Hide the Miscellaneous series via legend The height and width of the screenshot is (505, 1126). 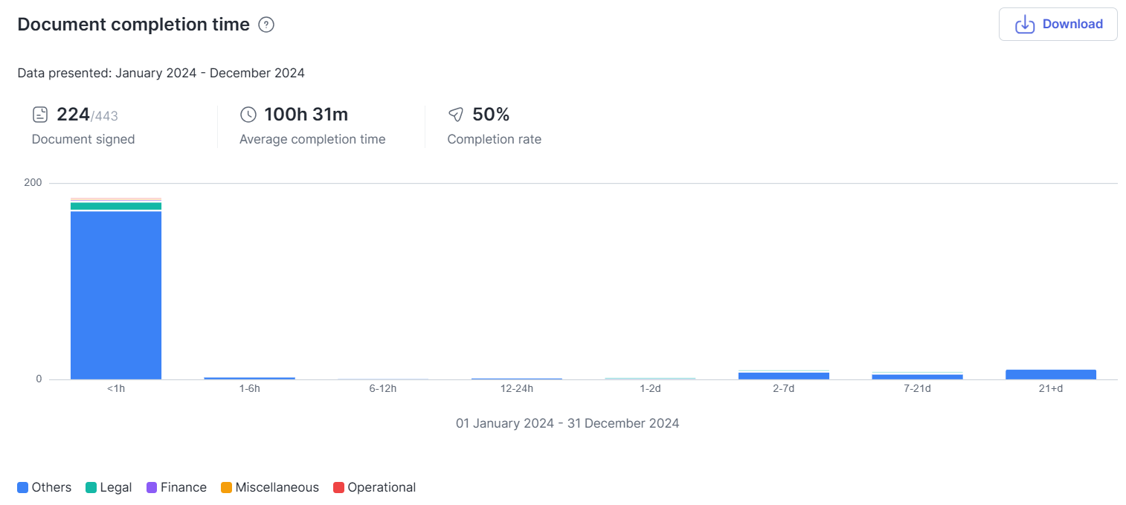269,487
